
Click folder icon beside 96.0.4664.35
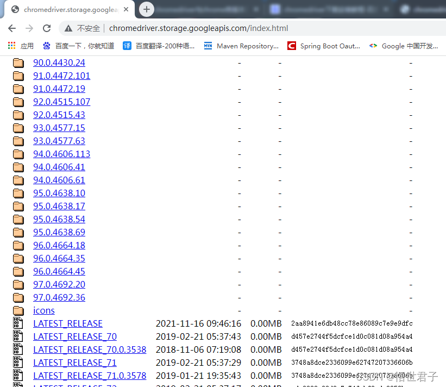[x=18, y=258]
